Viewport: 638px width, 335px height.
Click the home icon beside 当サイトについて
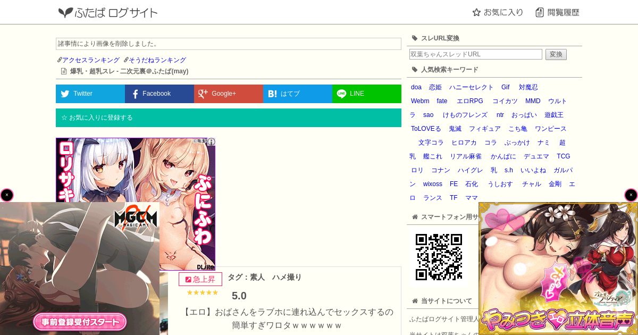[x=415, y=301]
